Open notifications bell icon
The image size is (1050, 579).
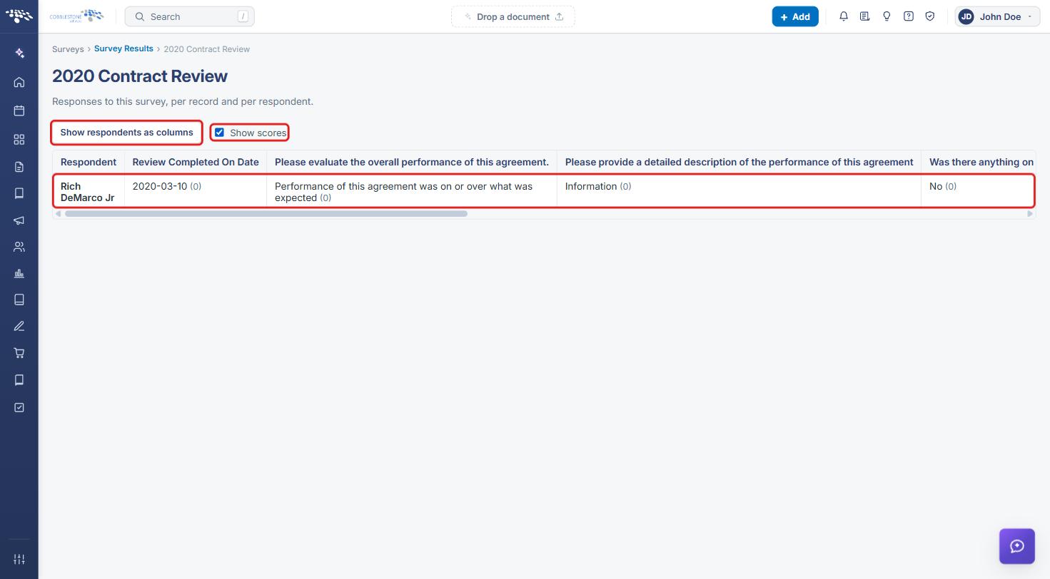point(844,16)
